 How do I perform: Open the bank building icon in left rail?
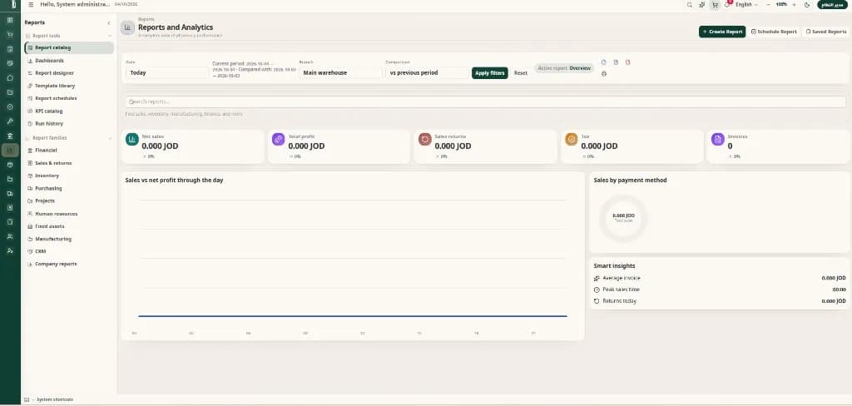10,136
